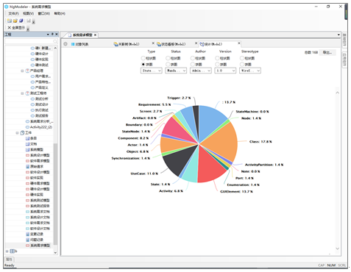Open document tab list dropdown arrow at right
Viewport: 351px width, 272px height.
[338, 35]
